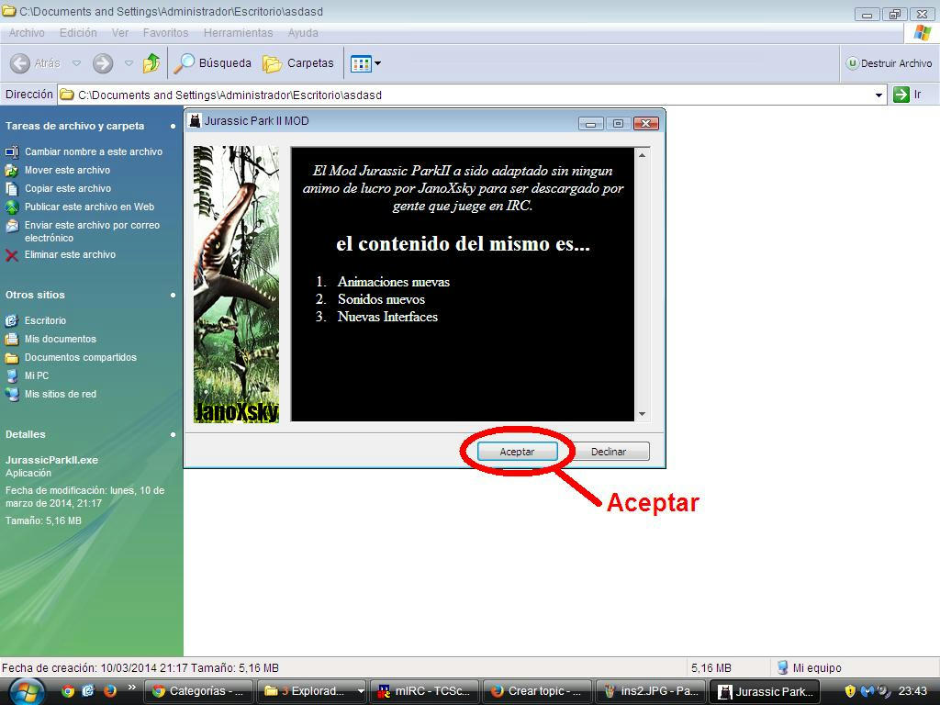Click 'Sonidos nuevos' list item text
Viewport: 940px width, 705px height.
pos(381,299)
